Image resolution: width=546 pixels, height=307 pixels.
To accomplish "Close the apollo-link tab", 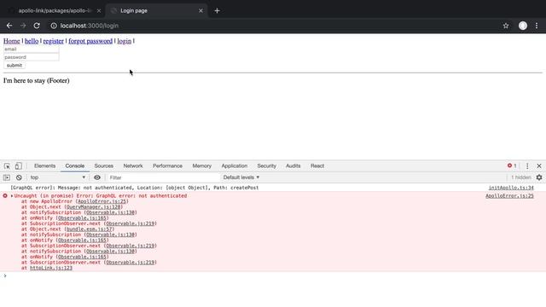I will pos(99,11).
